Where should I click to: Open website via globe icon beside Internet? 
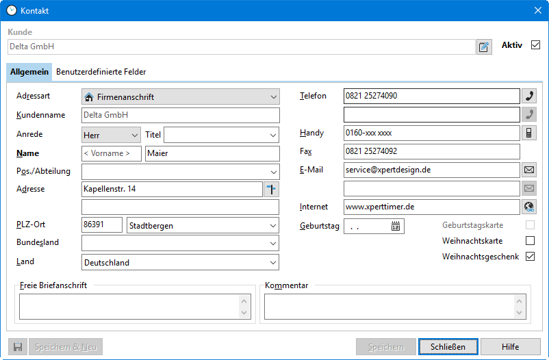click(529, 207)
